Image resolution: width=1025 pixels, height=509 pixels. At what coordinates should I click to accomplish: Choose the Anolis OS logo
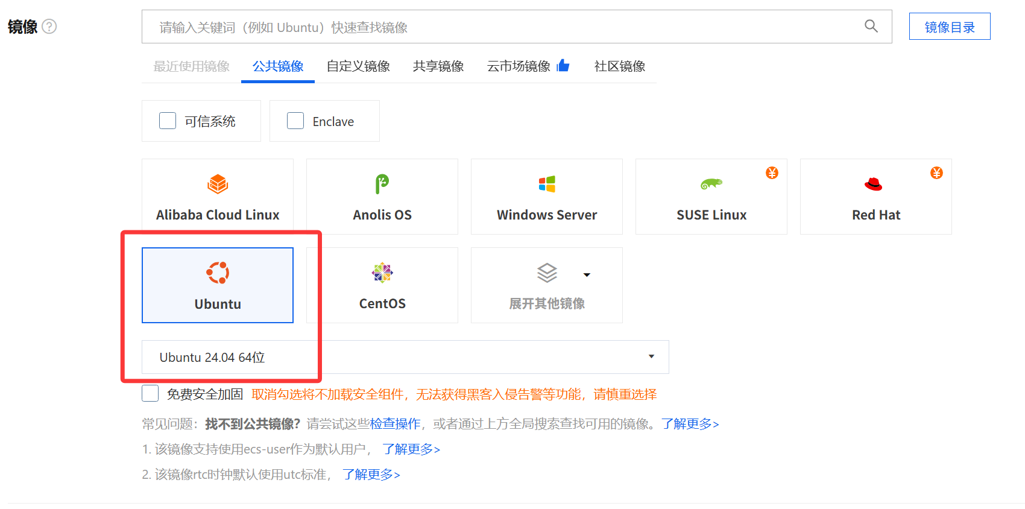[x=382, y=184]
